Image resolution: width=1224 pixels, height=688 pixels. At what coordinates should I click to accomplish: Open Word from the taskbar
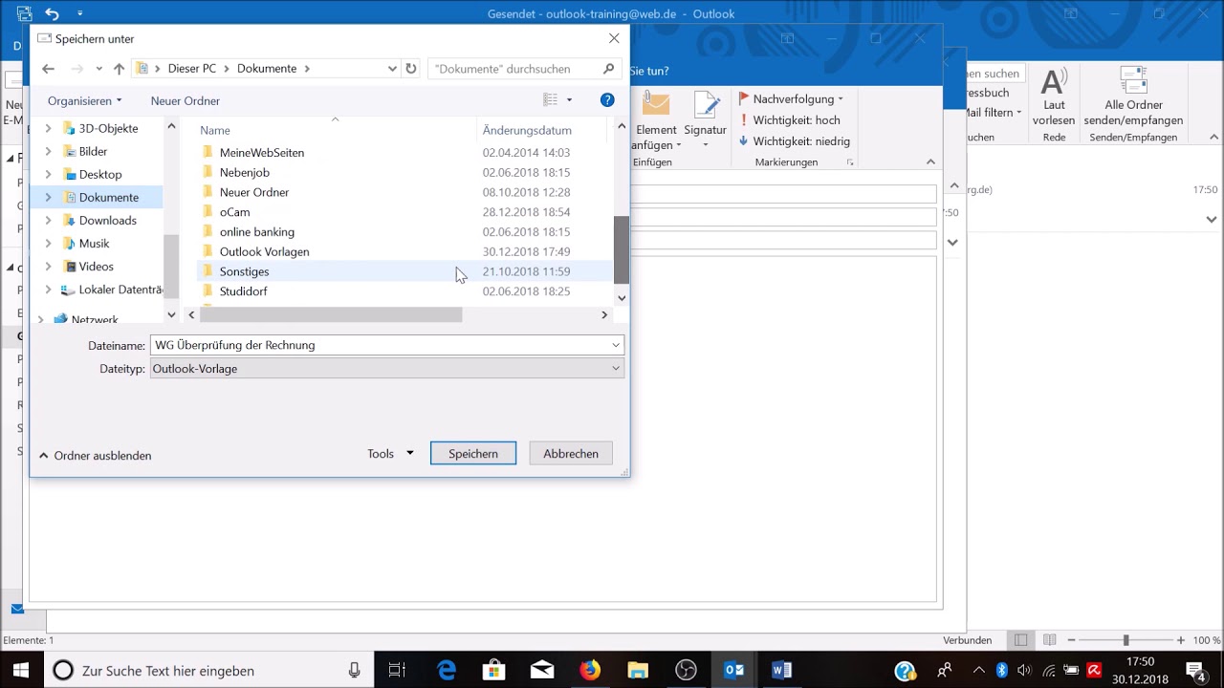781,670
